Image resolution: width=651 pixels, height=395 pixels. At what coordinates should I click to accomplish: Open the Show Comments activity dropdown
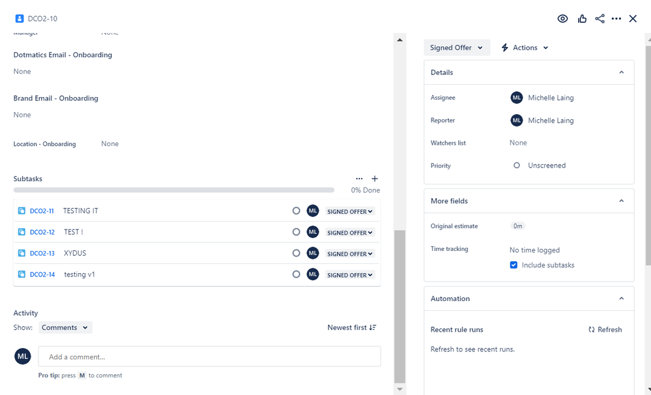point(65,328)
